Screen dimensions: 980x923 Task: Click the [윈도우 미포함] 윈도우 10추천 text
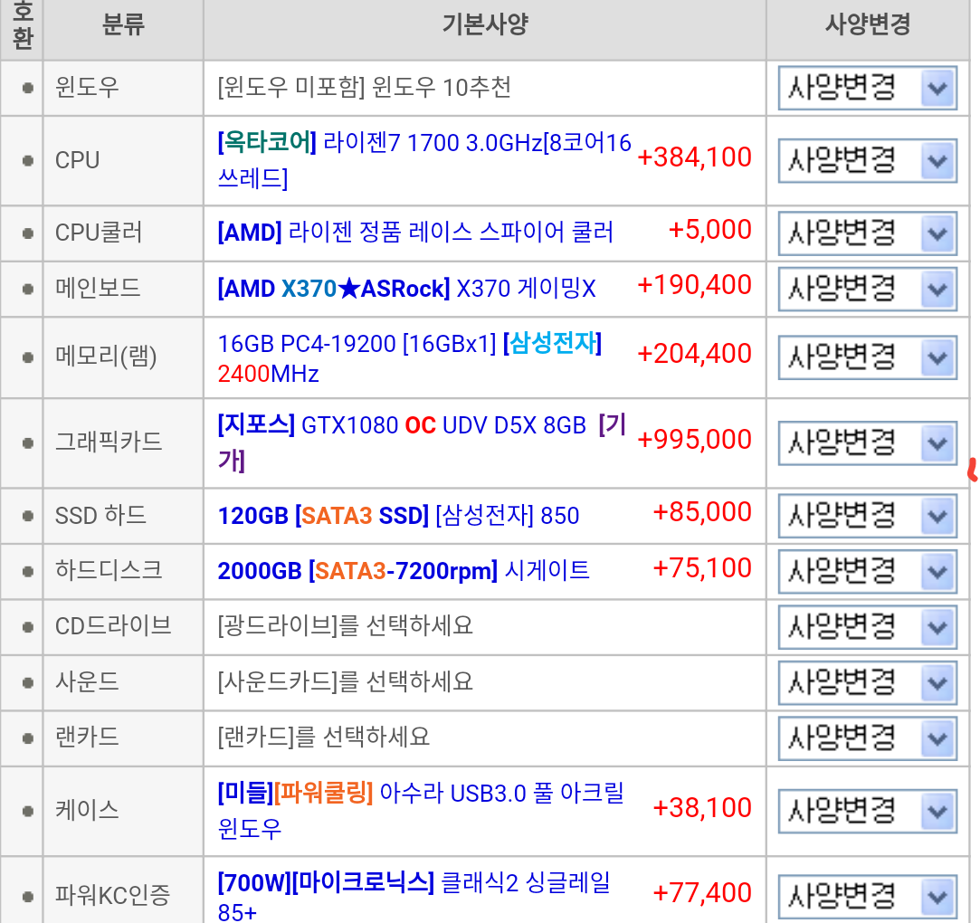click(x=365, y=87)
